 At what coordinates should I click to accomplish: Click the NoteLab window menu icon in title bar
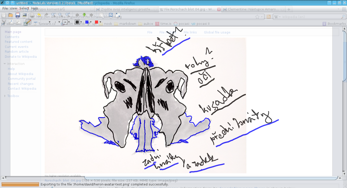2,3
